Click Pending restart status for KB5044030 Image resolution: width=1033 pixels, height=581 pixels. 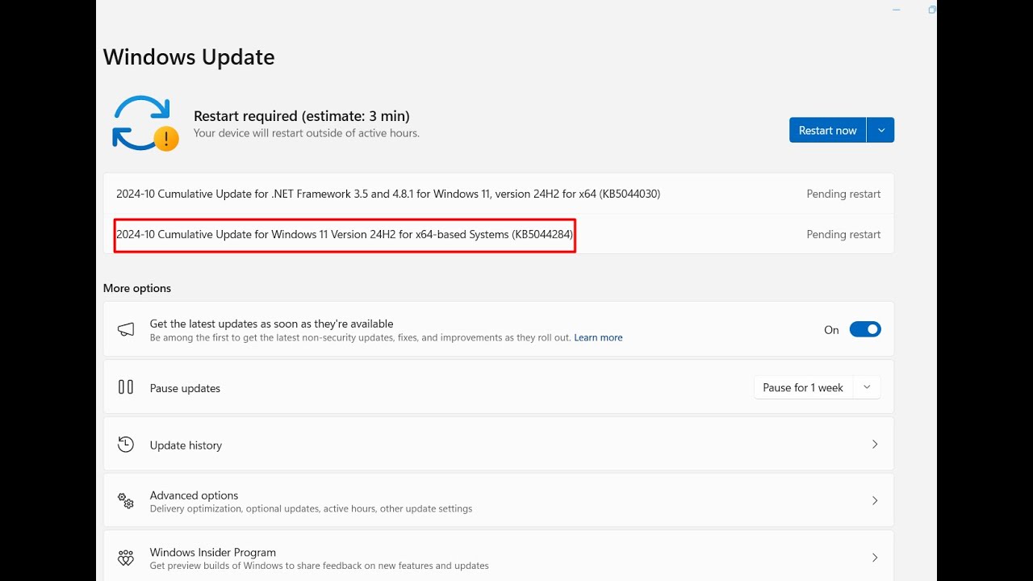[x=843, y=194]
